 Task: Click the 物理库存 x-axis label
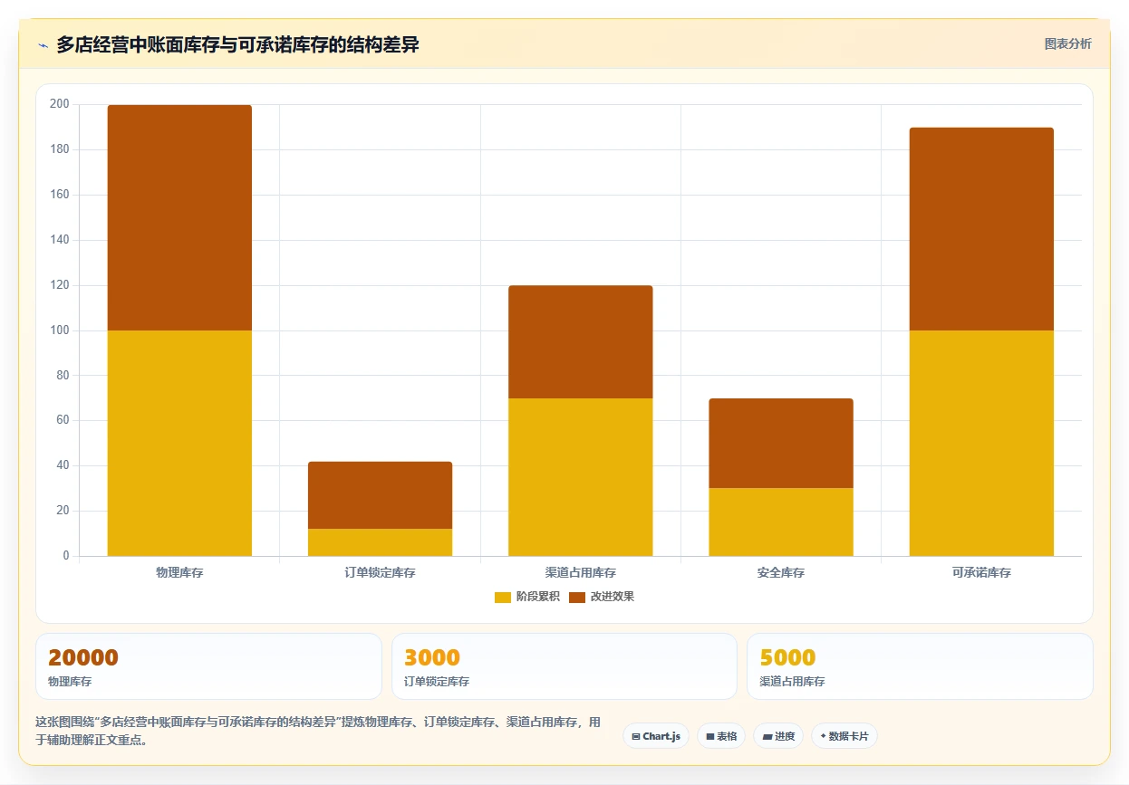click(179, 573)
